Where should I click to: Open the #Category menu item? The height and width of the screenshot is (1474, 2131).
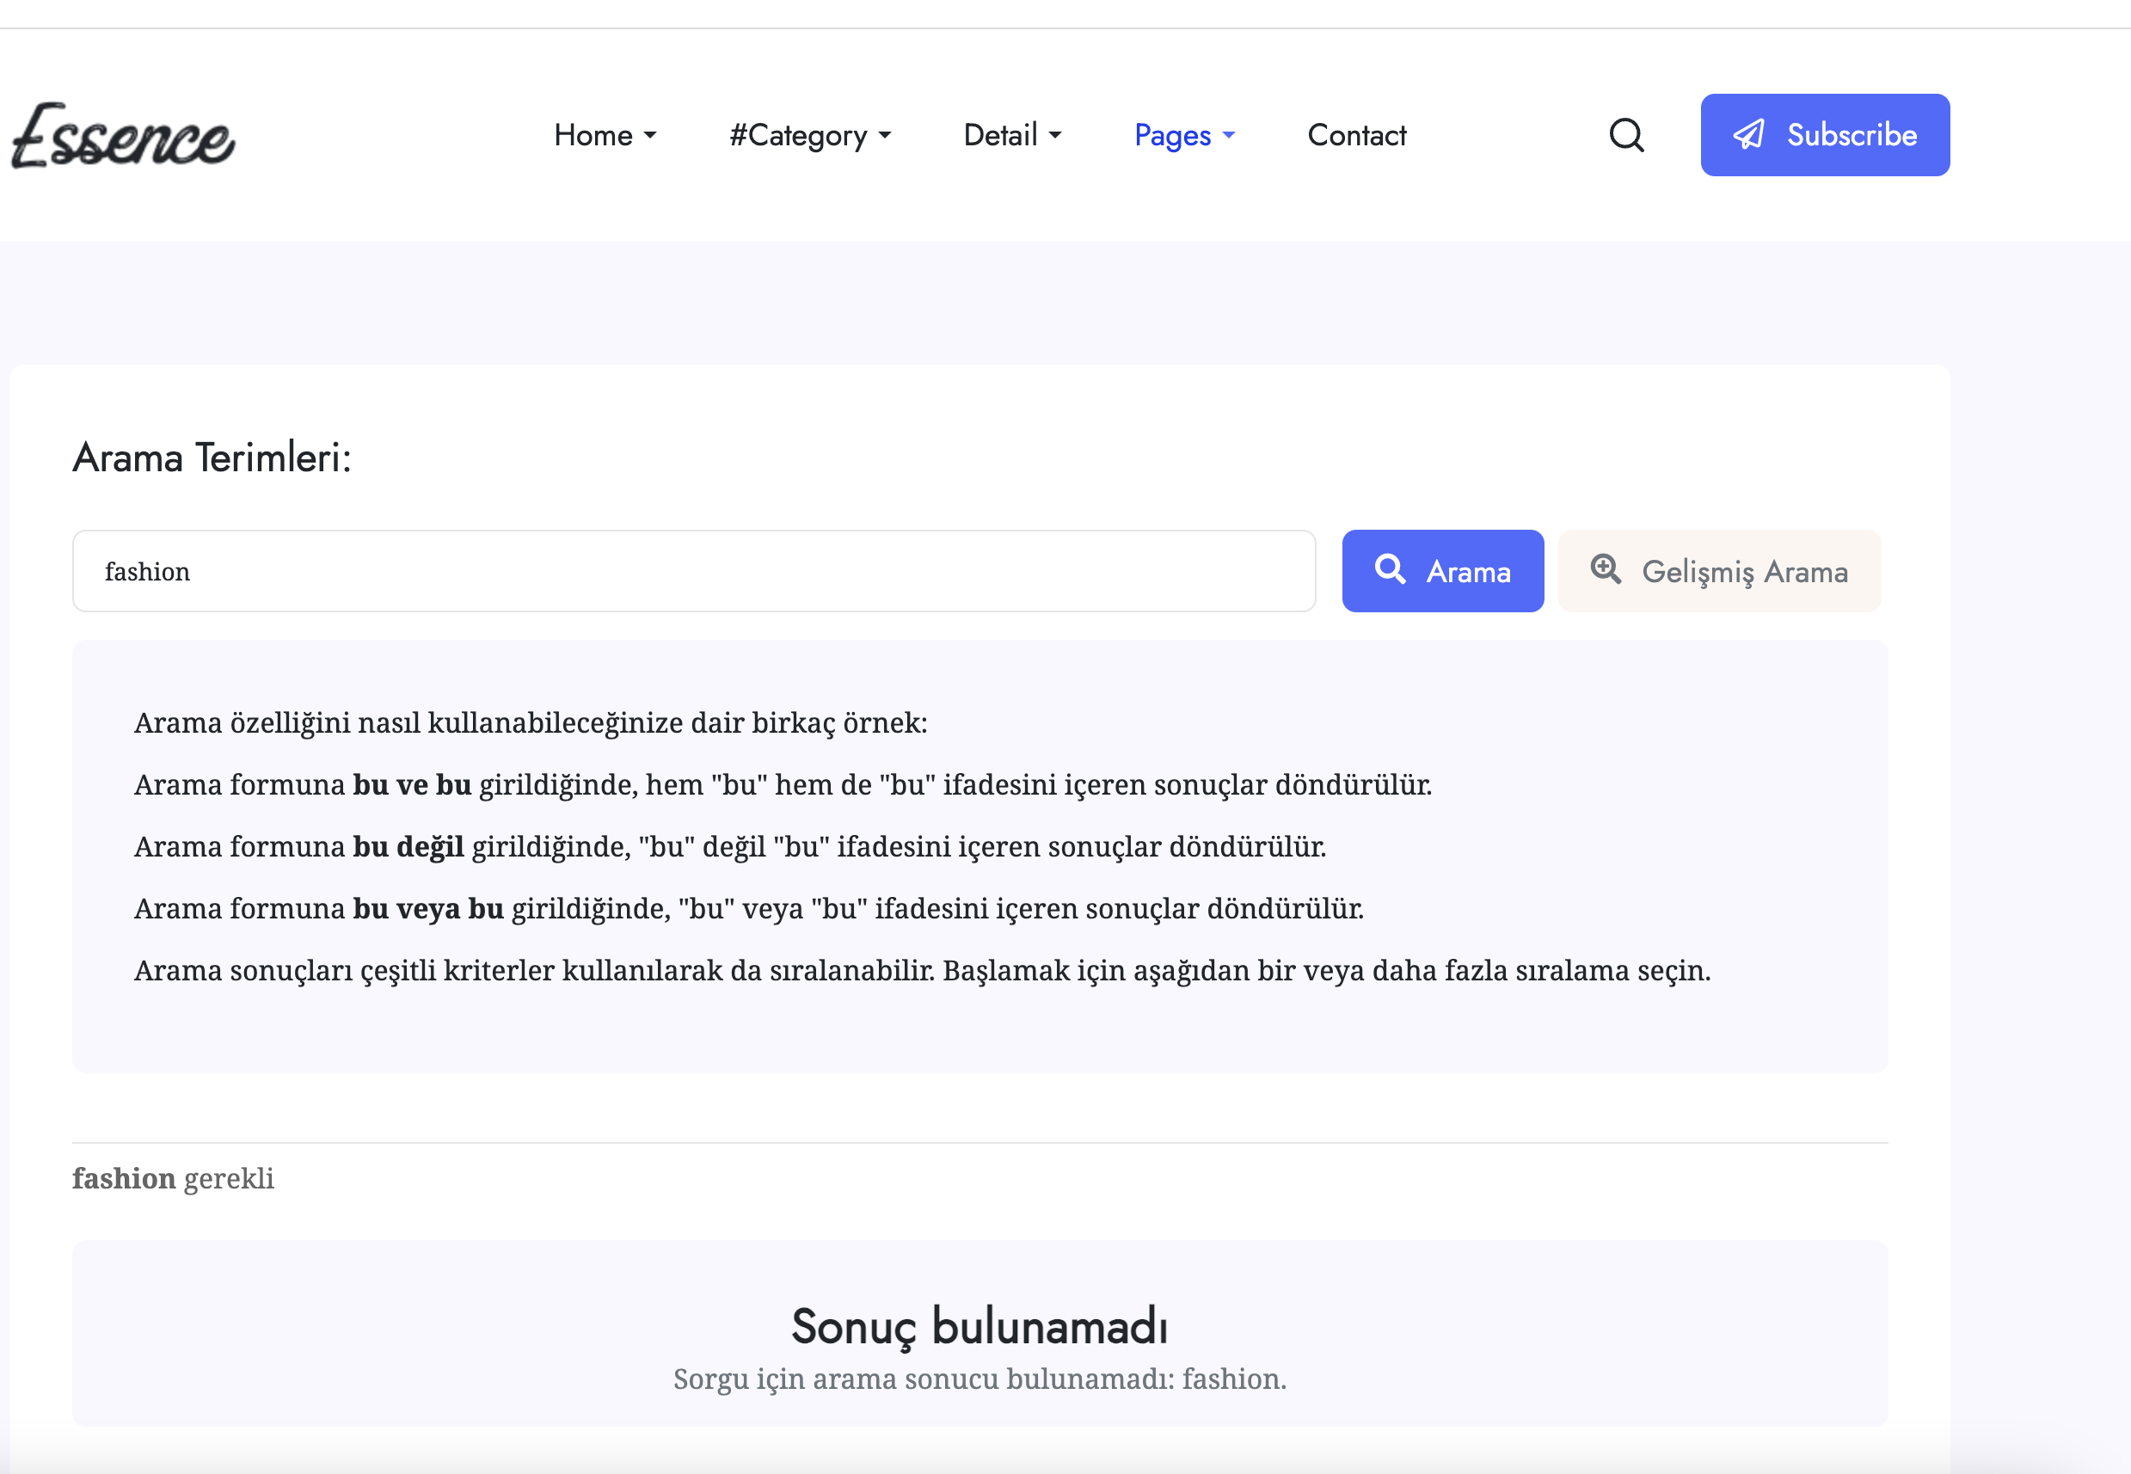798,136
